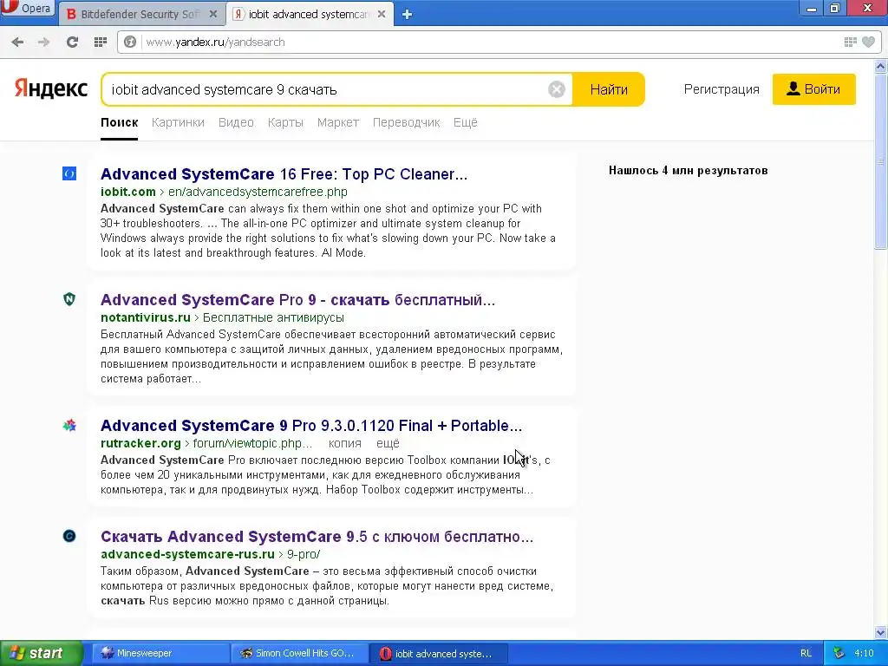Click the 4:10 taskbar clock
Image resolution: width=888 pixels, height=666 pixels.
tap(864, 653)
